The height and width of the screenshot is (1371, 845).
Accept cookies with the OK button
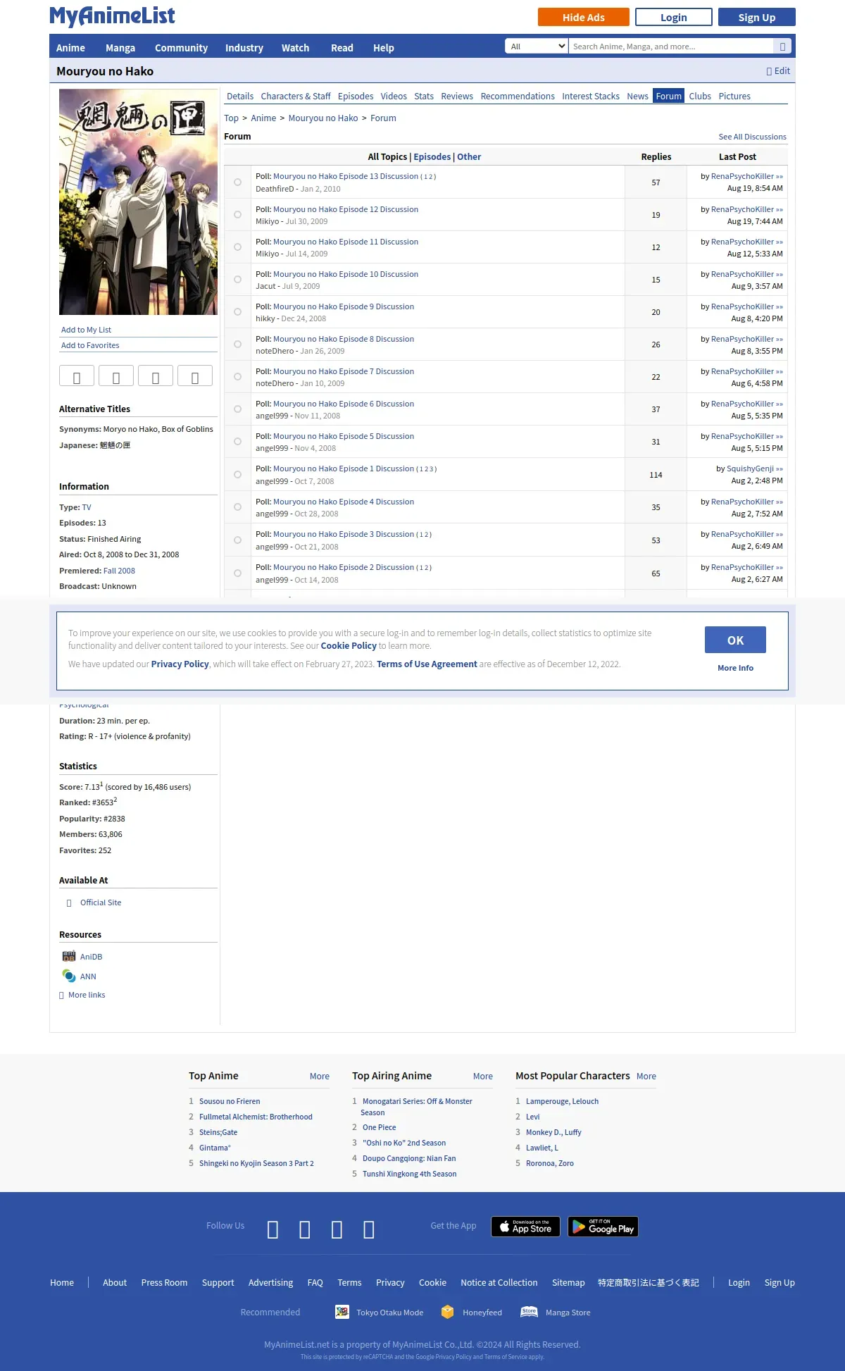point(735,640)
